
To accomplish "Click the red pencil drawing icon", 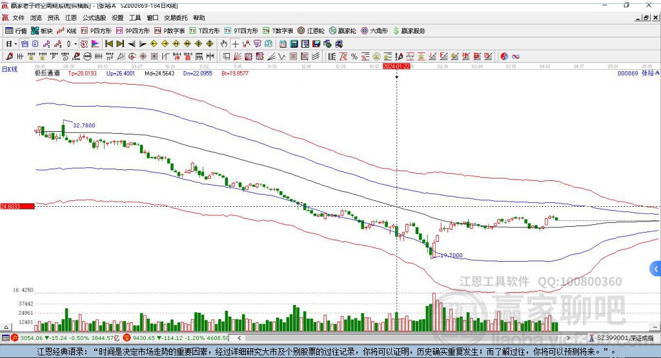I will pos(9,57).
